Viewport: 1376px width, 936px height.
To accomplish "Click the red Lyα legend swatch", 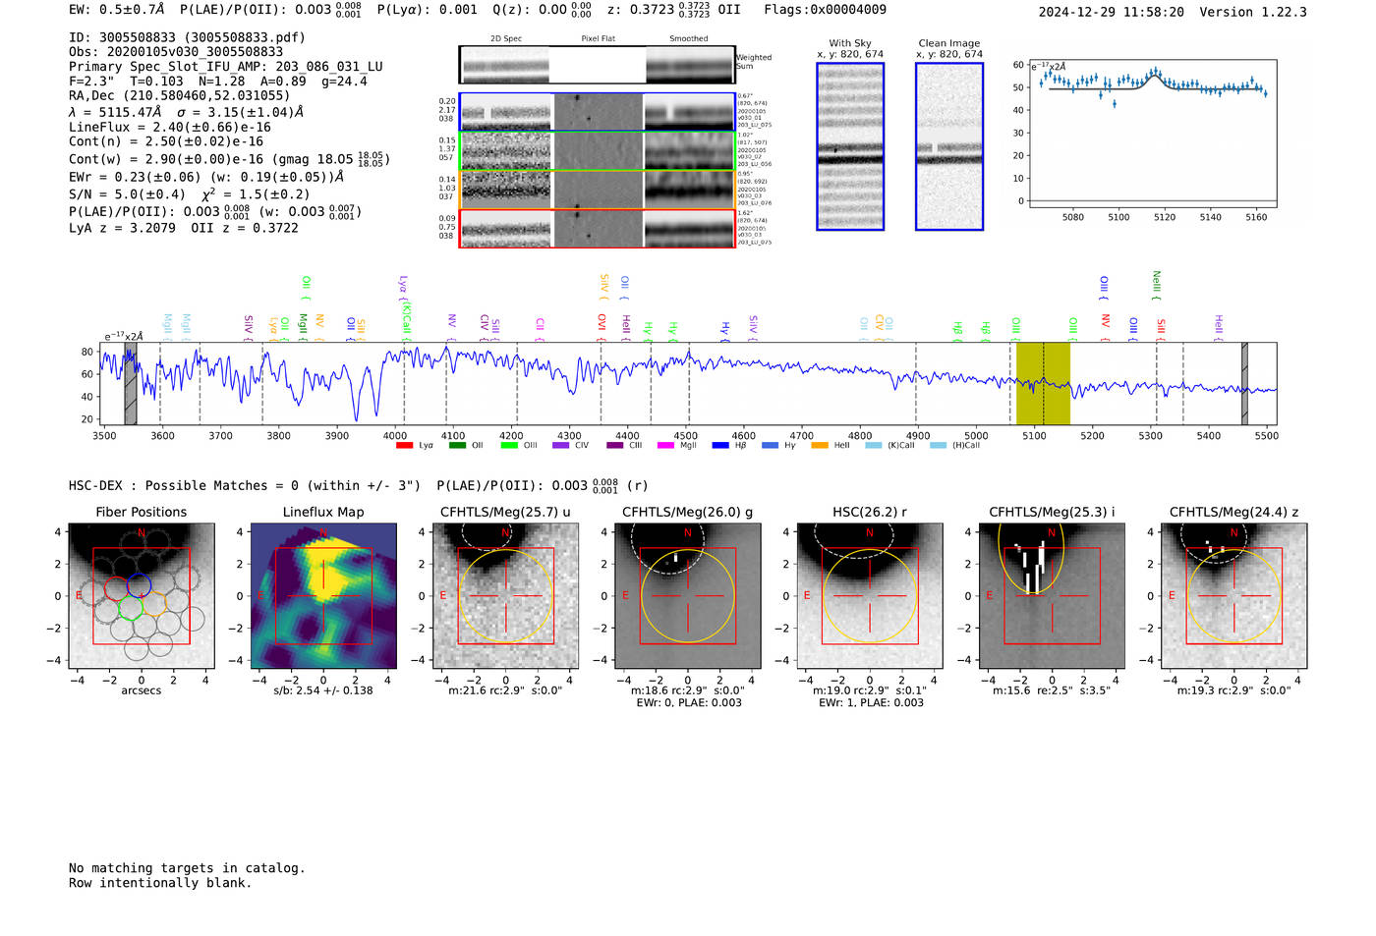I will (x=404, y=445).
